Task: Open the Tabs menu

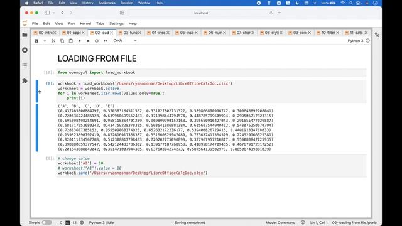Action: click(100, 24)
